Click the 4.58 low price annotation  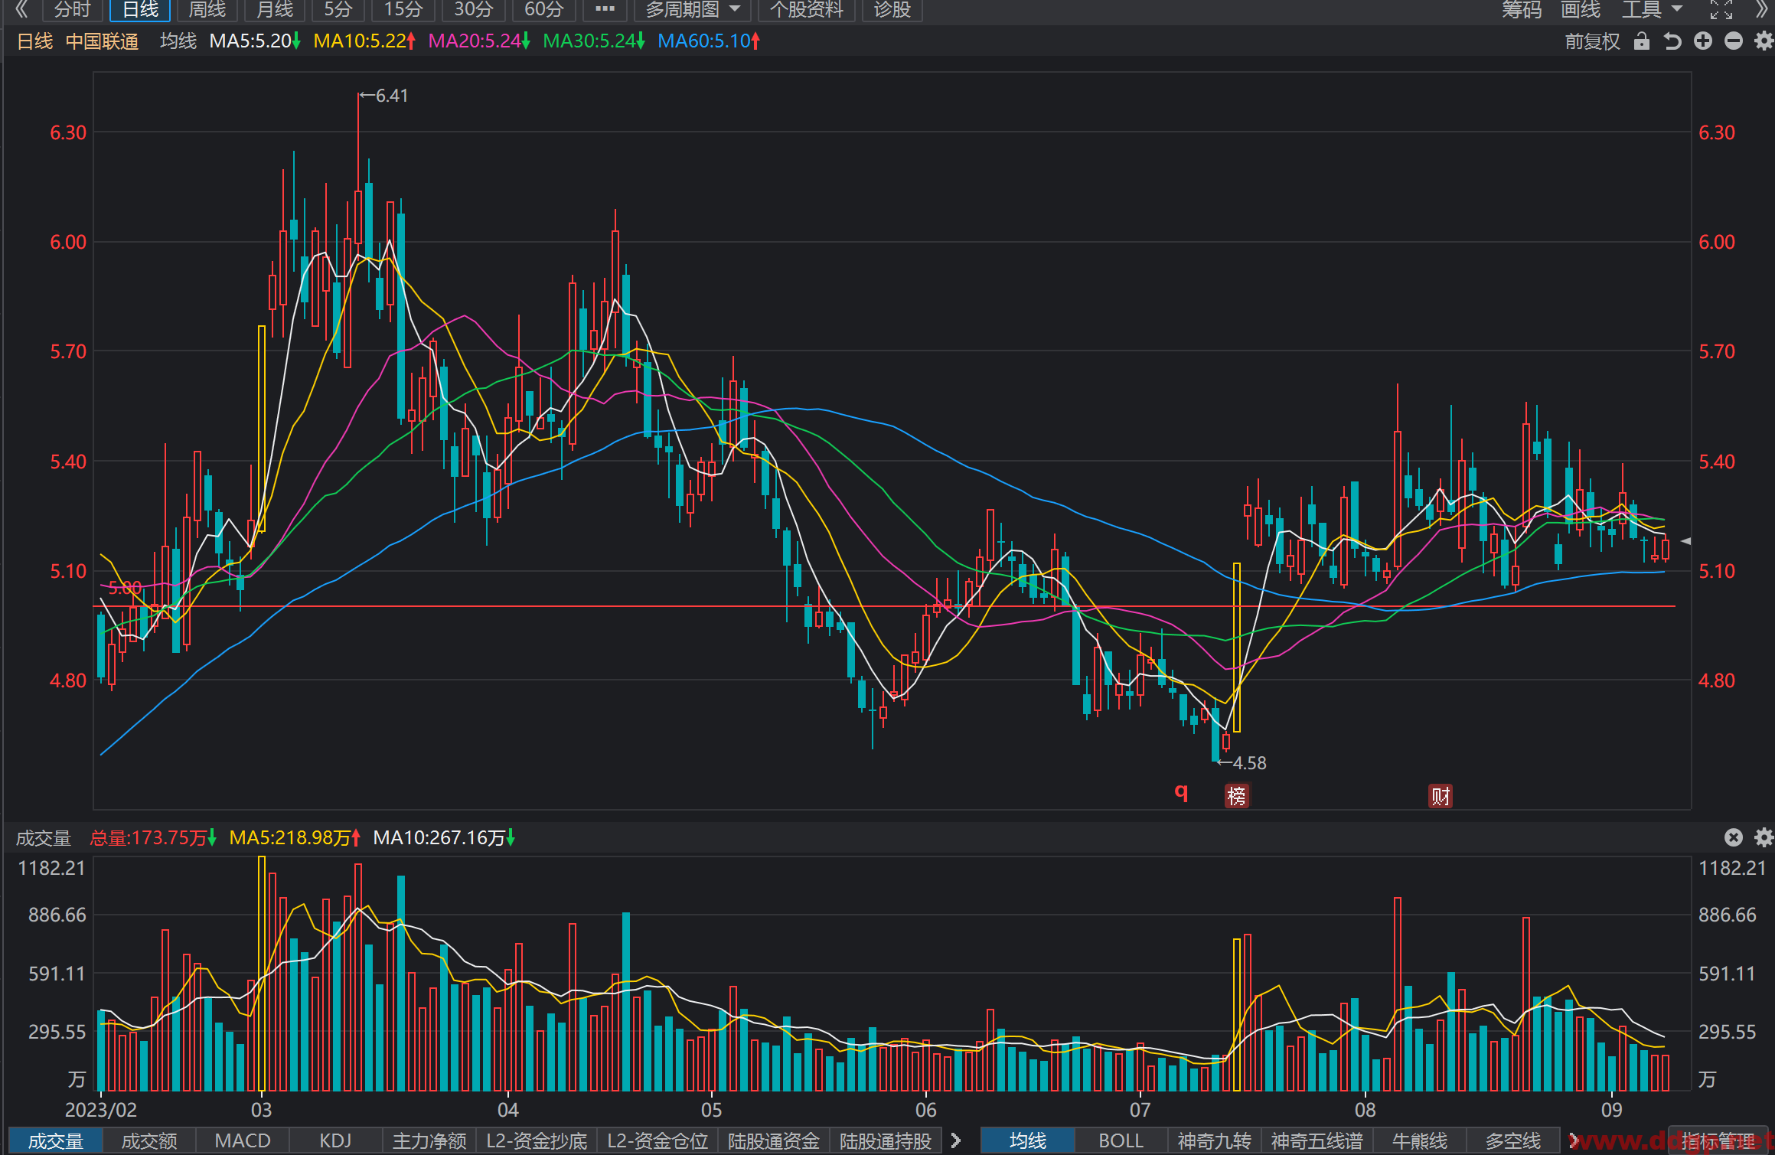[x=1243, y=763]
